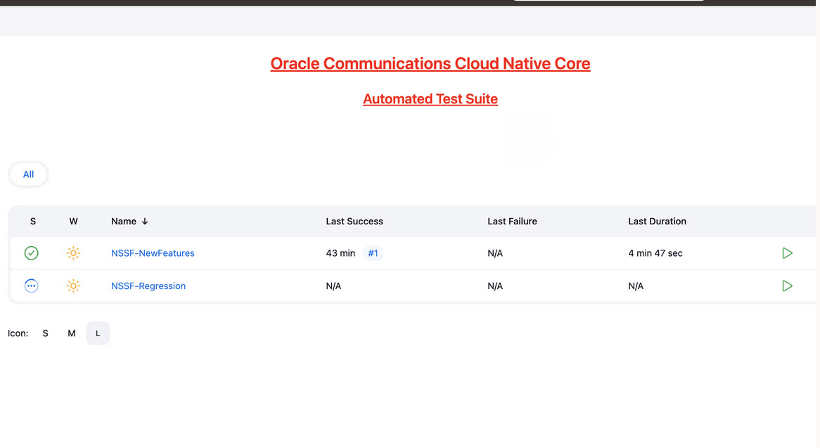
Task: Open the All jobs view tab
Action: click(28, 174)
